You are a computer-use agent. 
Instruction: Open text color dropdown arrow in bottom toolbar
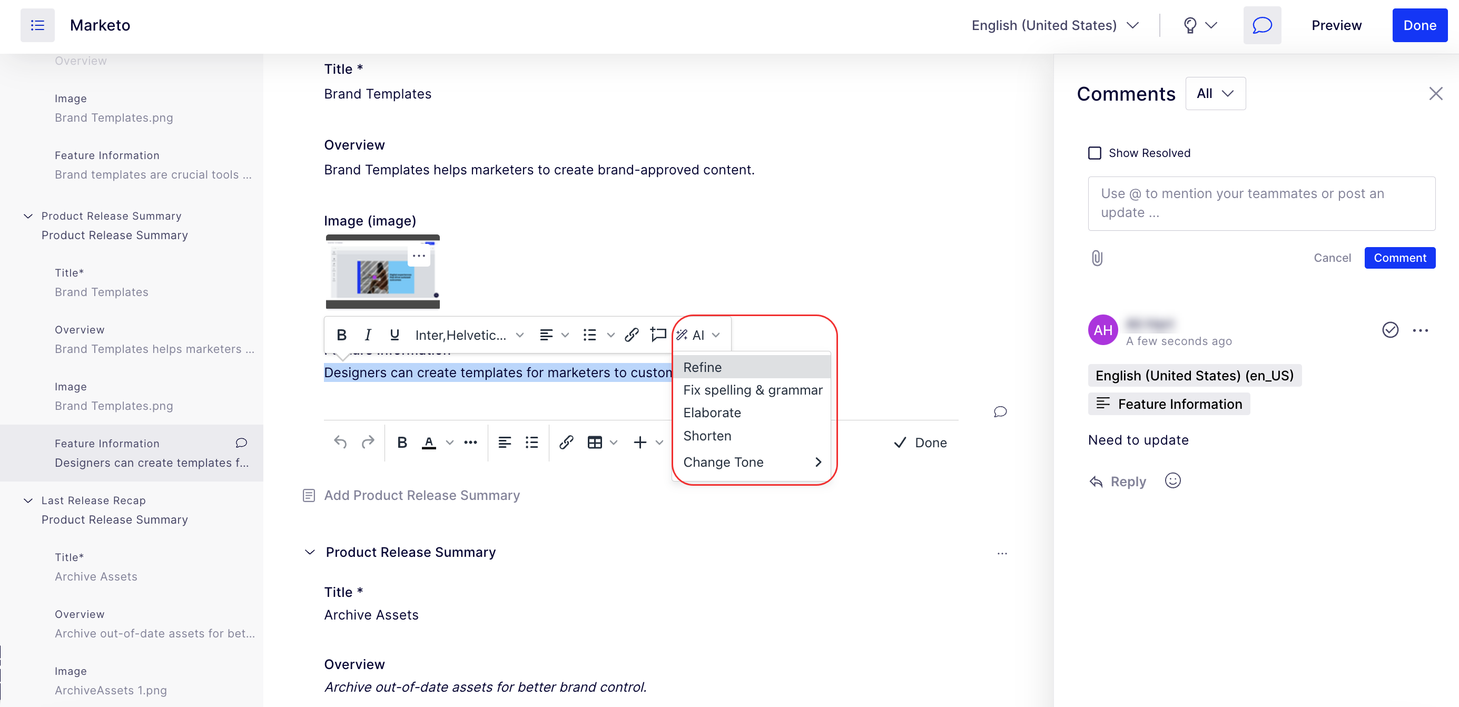(450, 443)
